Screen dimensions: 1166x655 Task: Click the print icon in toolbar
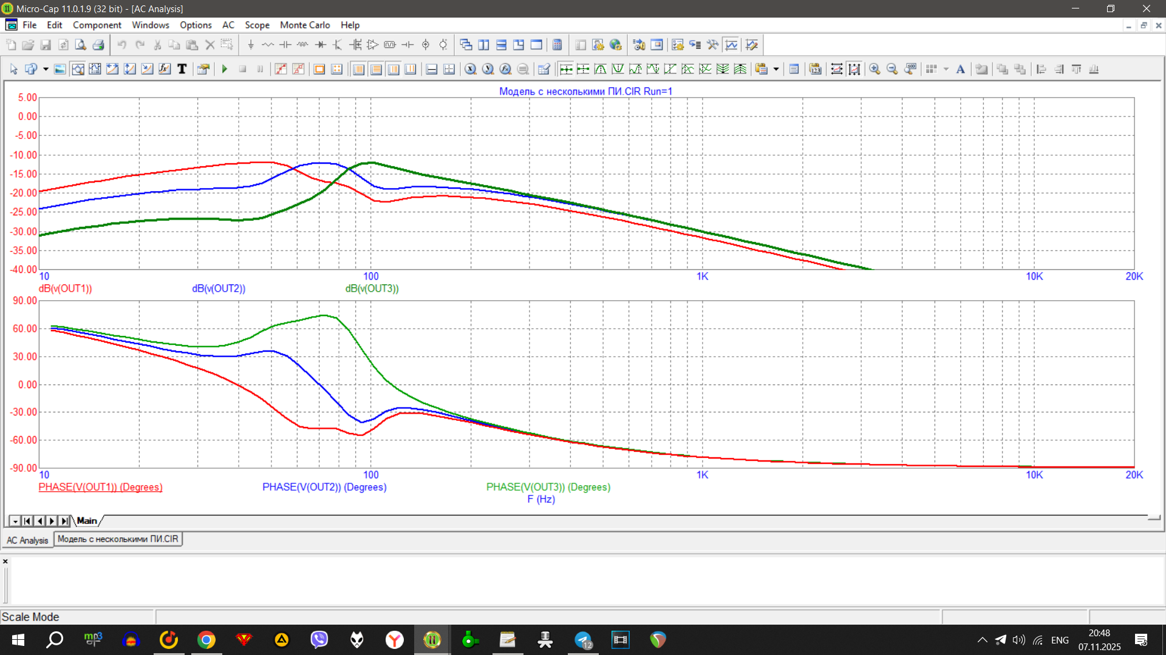pos(98,45)
